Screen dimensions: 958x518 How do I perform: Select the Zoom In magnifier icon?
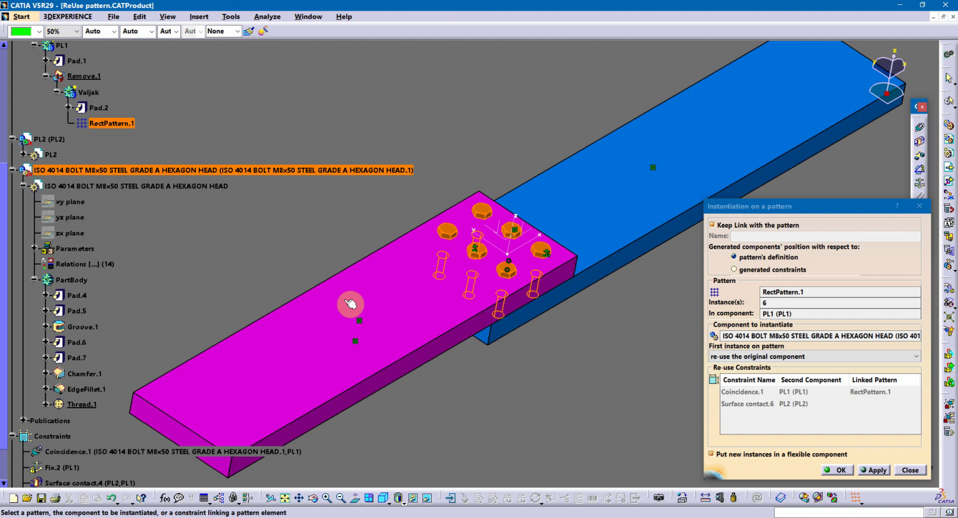click(x=327, y=497)
